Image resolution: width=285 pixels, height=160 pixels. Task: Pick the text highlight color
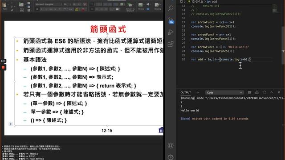pyautogui.click(x=77, y=9)
